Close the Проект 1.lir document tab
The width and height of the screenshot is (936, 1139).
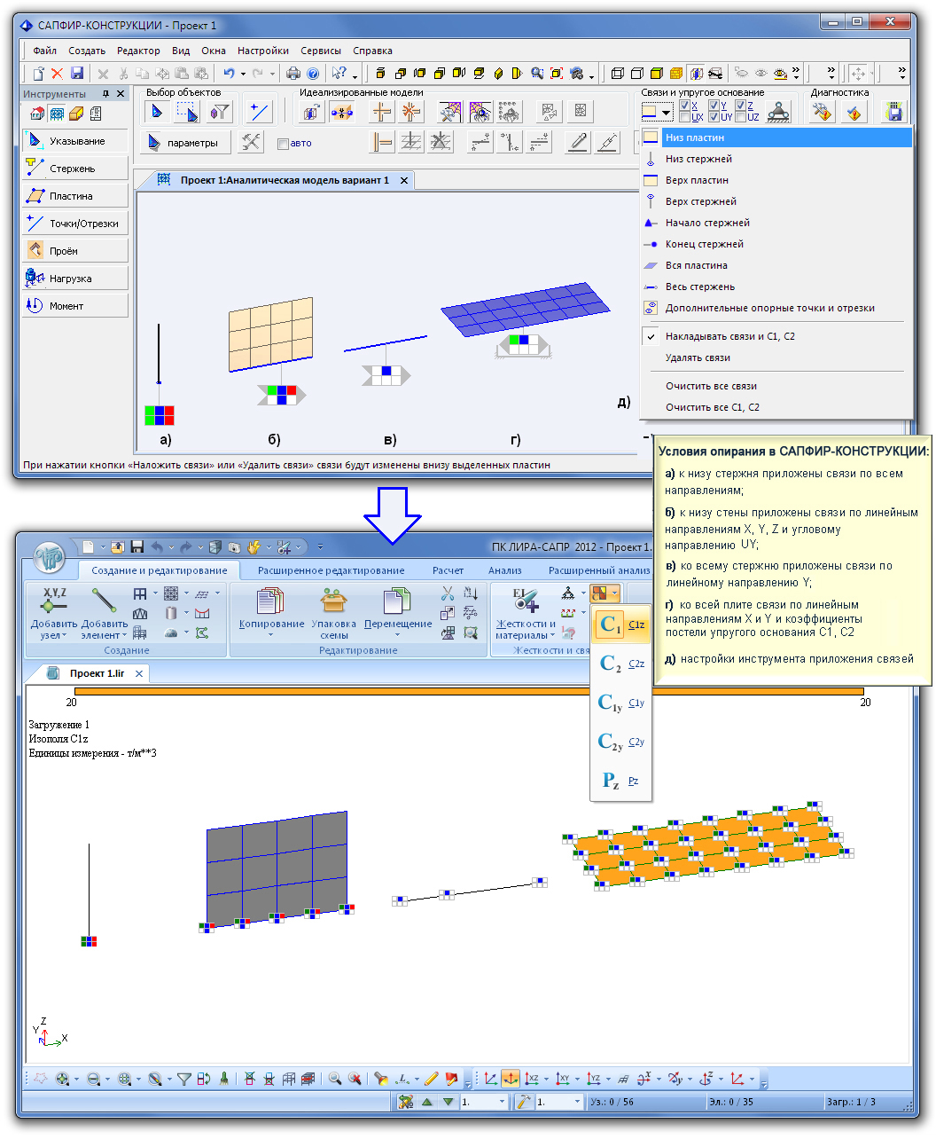140,674
